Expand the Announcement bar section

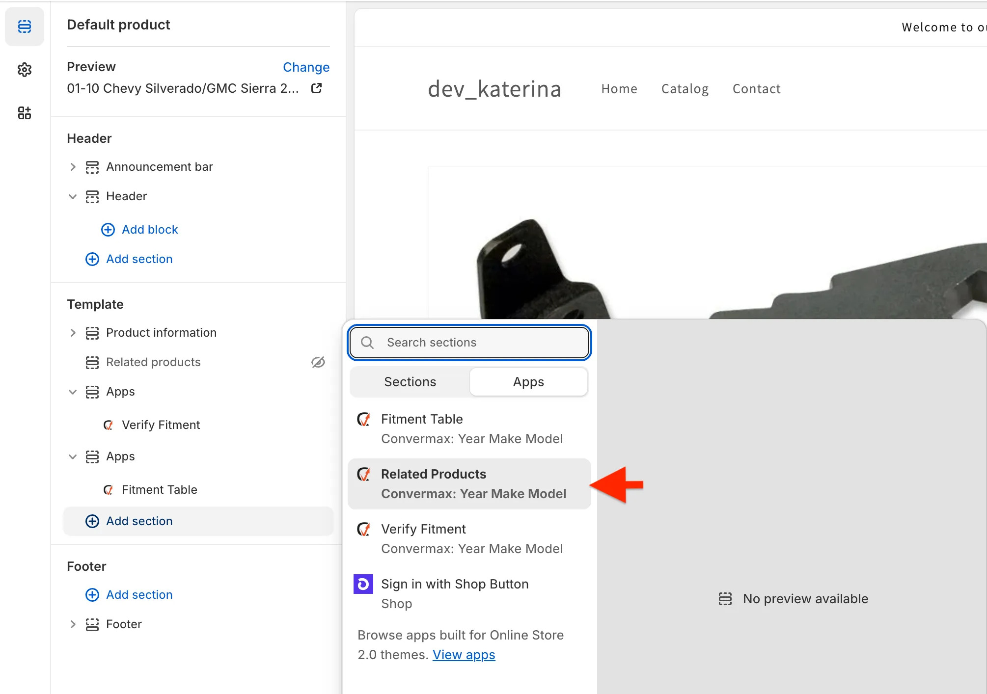point(73,167)
